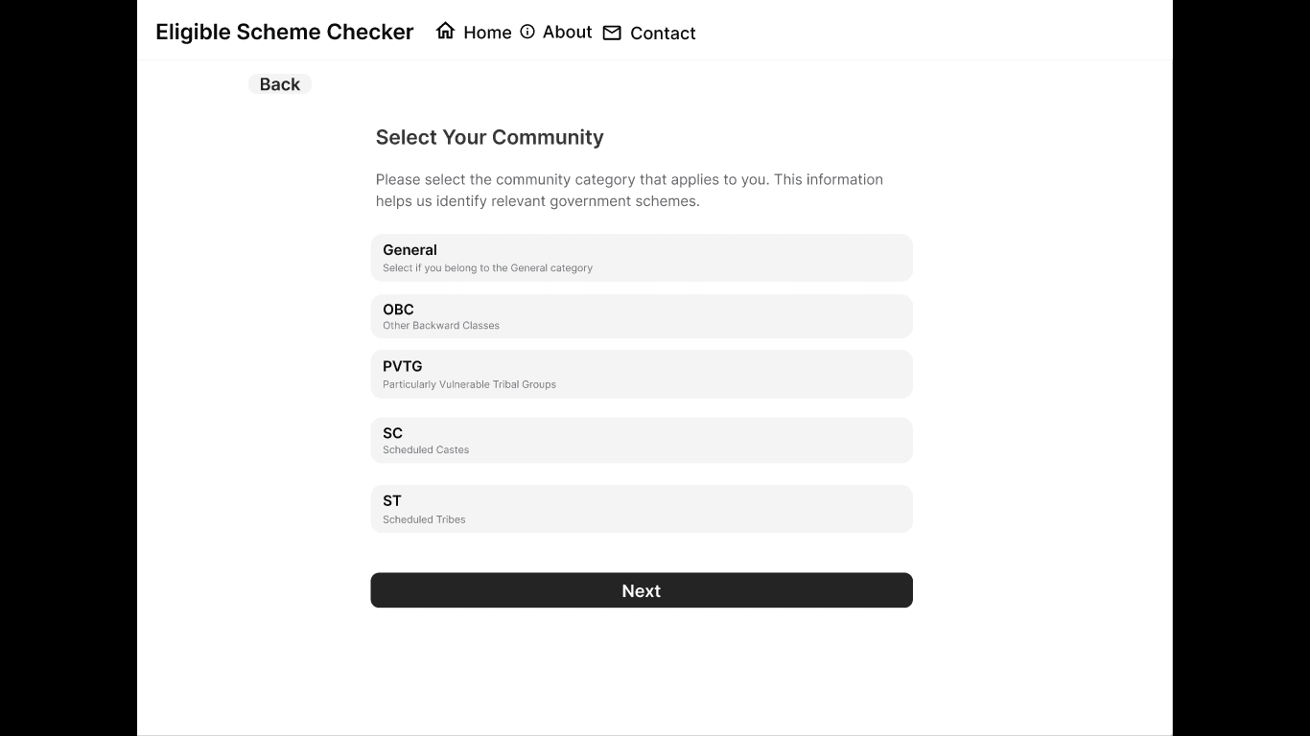Click the info circle icon beside About
The image size is (1310, 736).
(x=527, y=32)
